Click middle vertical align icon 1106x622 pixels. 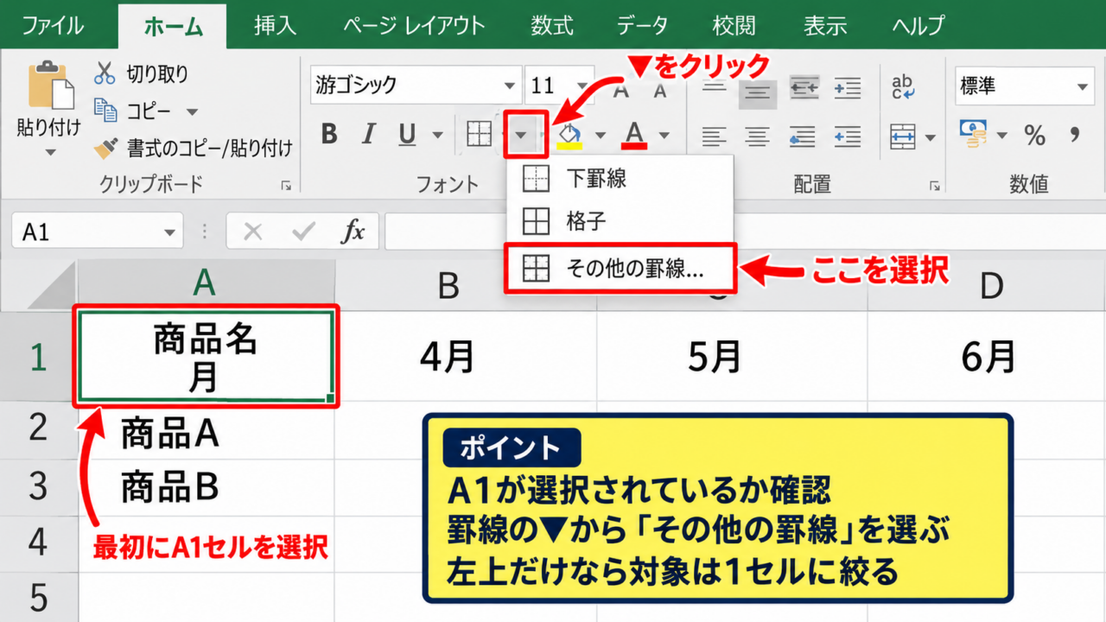click(x=758, y=92)
